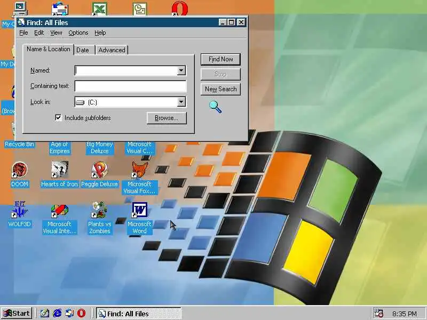427x320 pixels.
Task: Select Big Money Deluxe desktop label
Action: 99,148
